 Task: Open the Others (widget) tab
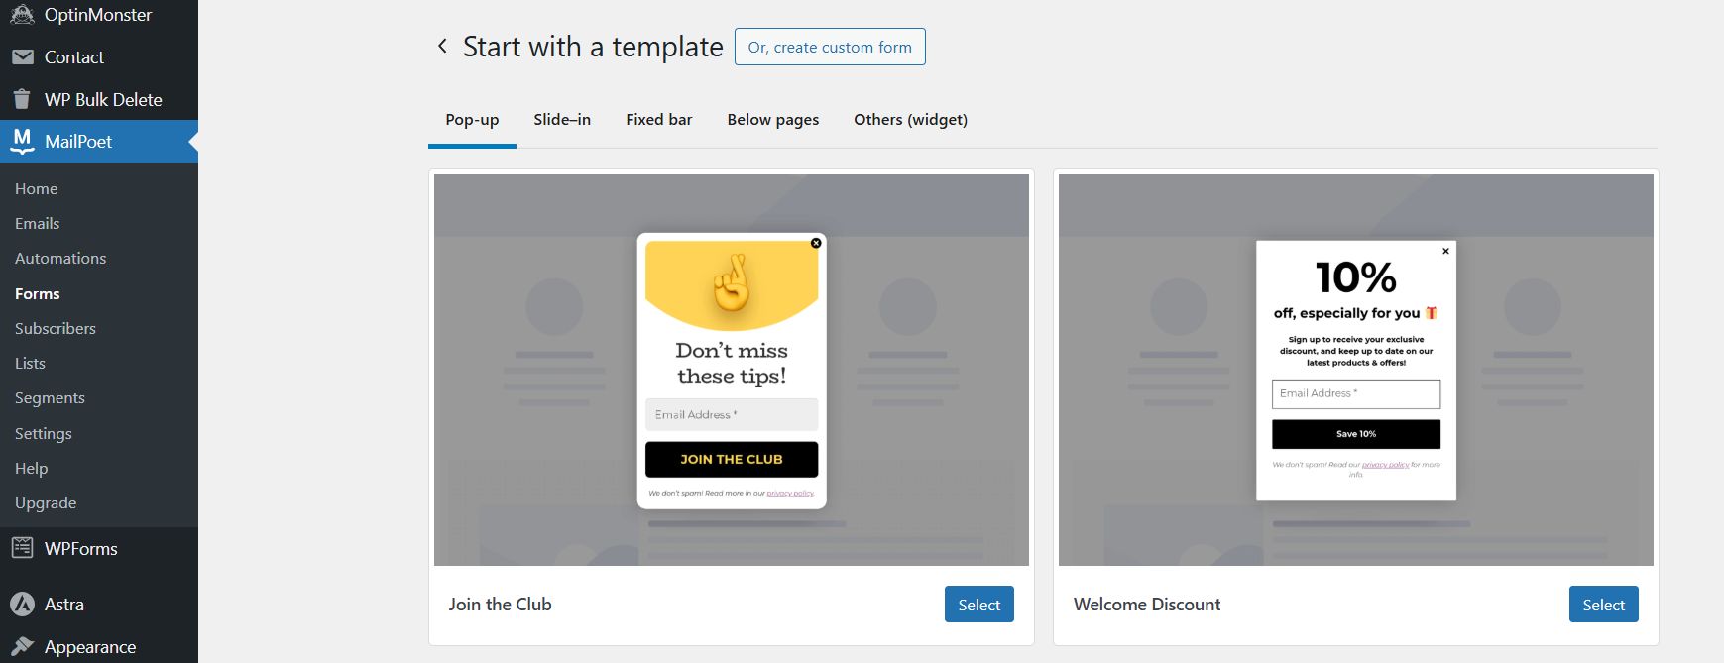[910, 120]
